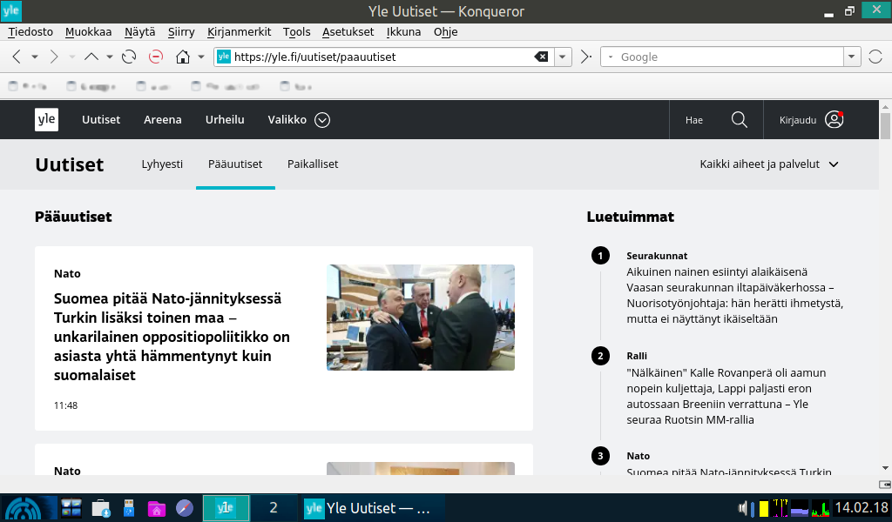Screen dimensions: 892x522
Task: Clear the URL with the erase icon
Action: [x=541, y=57]
